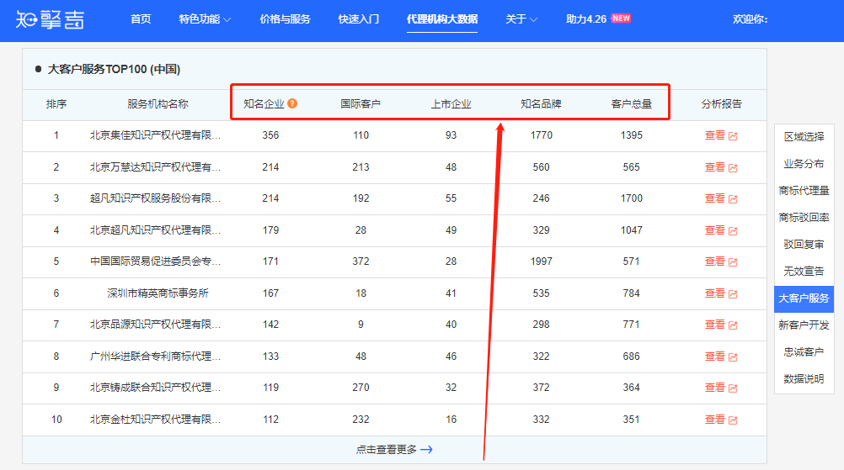This screenshot has height=470, width=844.
Task: Click agency name 中国国际贸易促进委员会专…
Action: (x=156, y=261)
